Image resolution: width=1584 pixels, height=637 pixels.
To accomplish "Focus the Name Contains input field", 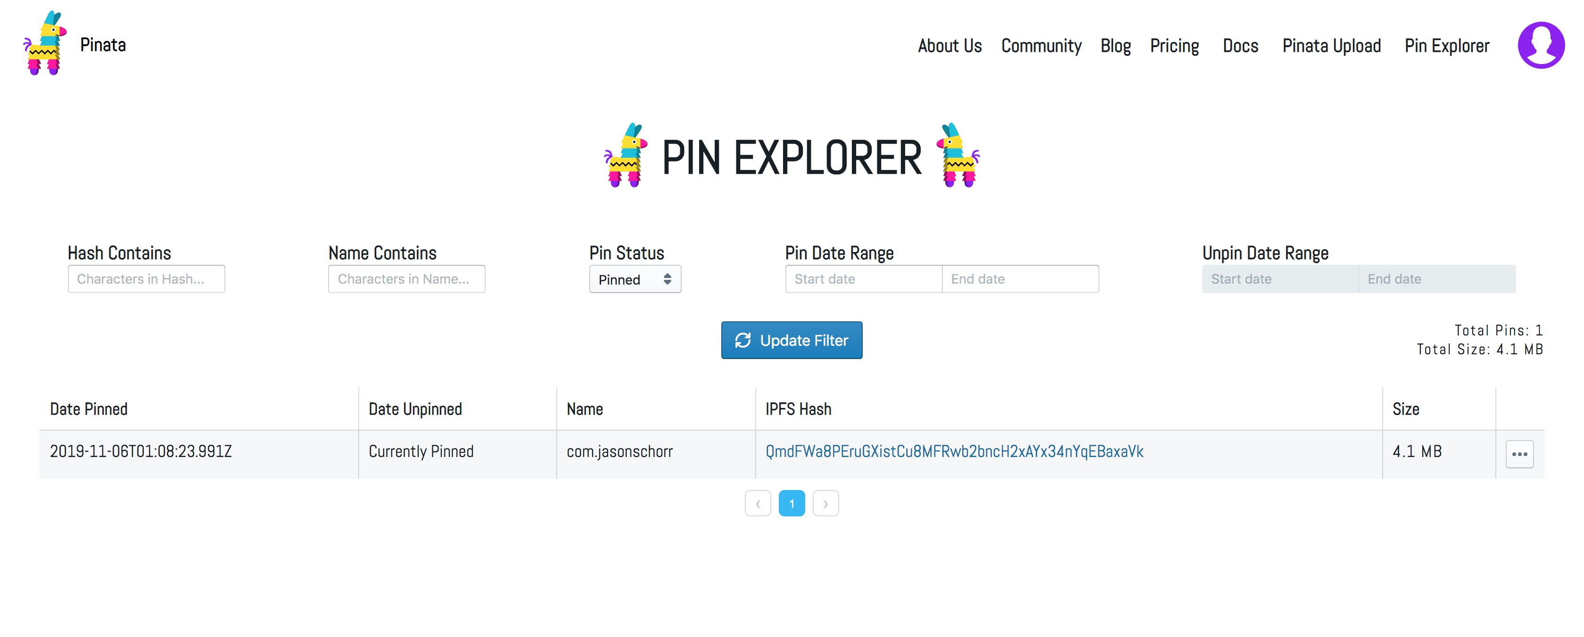I will (x=406, y=279).
